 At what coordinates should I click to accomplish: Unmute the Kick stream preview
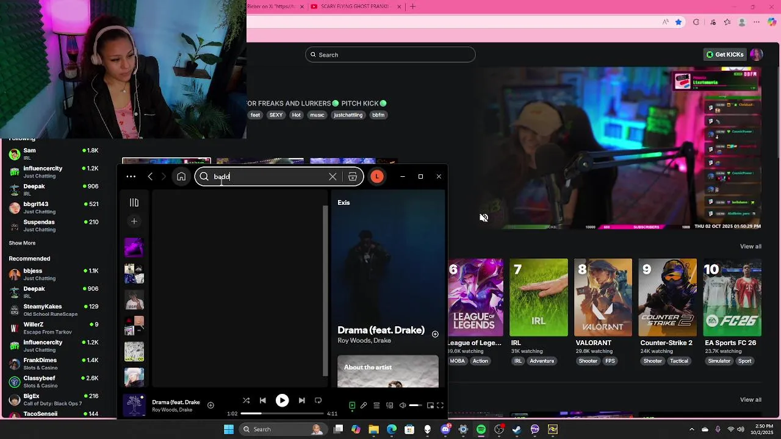point(484,218)
